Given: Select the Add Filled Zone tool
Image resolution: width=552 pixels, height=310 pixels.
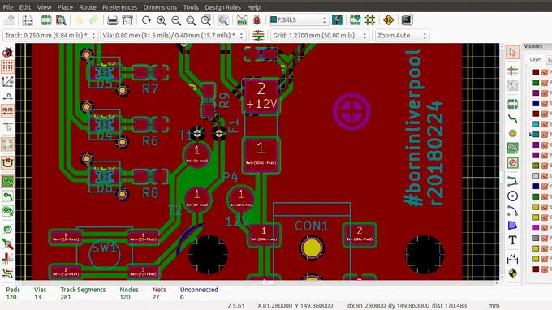Looking at the screenshot, I should tap(512, 149).
